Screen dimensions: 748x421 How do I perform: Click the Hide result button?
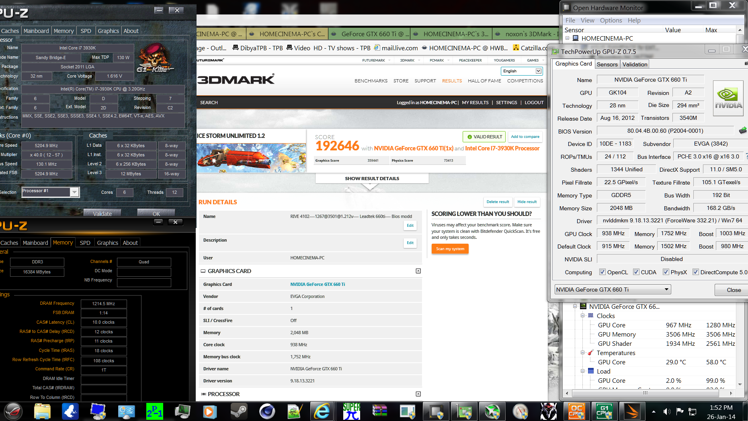(527, 202)
